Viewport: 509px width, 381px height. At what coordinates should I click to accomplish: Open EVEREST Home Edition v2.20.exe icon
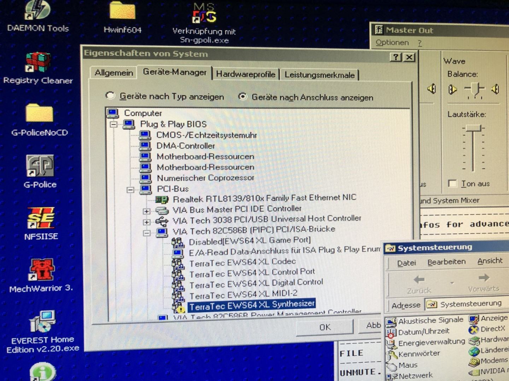click(42, 332)
